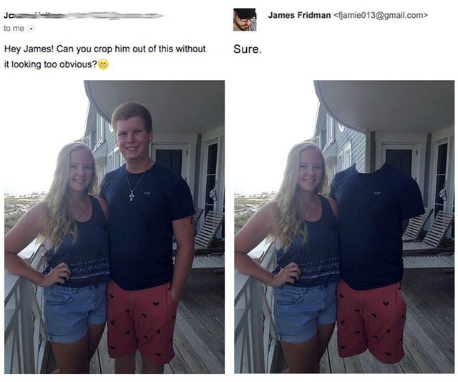Expand the "to me" recipient details arrow
Viewport: 458px width, 382px height.
[31, 29]
